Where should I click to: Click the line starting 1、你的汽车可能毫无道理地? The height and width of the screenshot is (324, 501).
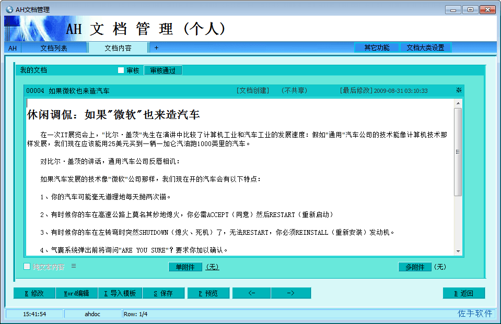tap(106, 197)
